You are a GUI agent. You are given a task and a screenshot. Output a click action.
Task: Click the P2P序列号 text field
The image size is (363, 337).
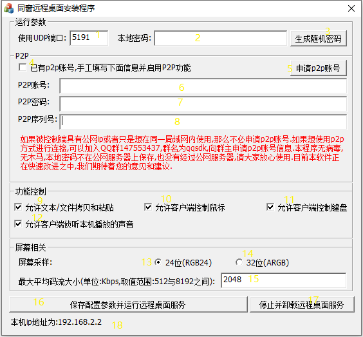pos(203,122)
